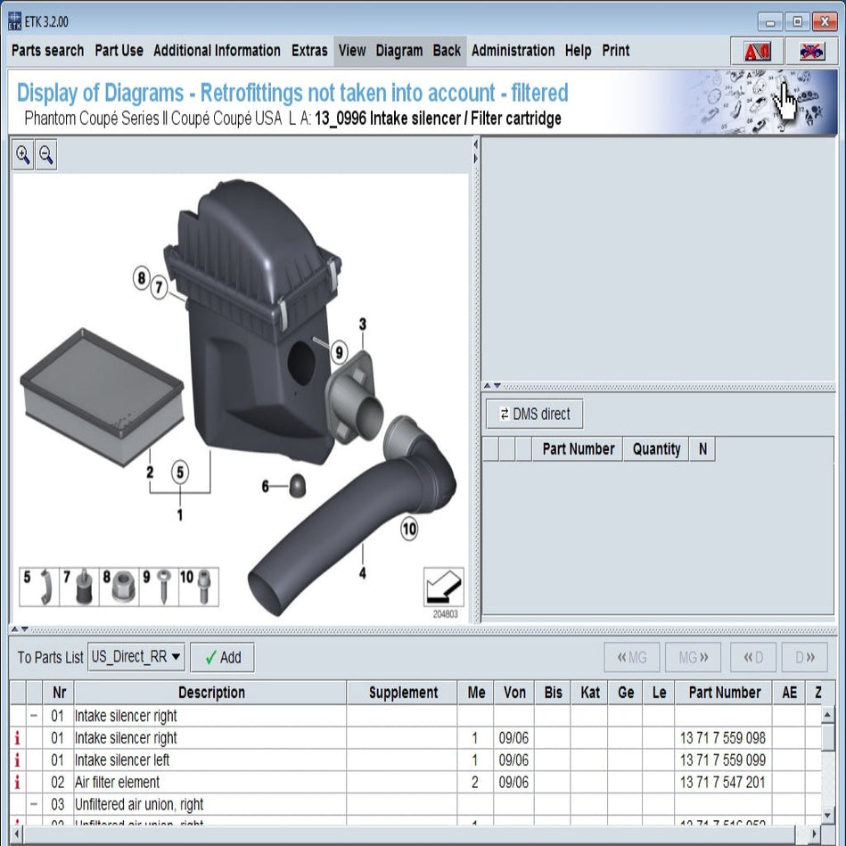Viewport: 846px width, 846px height.
Task: Click up triangle on lower-left horizontal splitter
Action: 14,629
